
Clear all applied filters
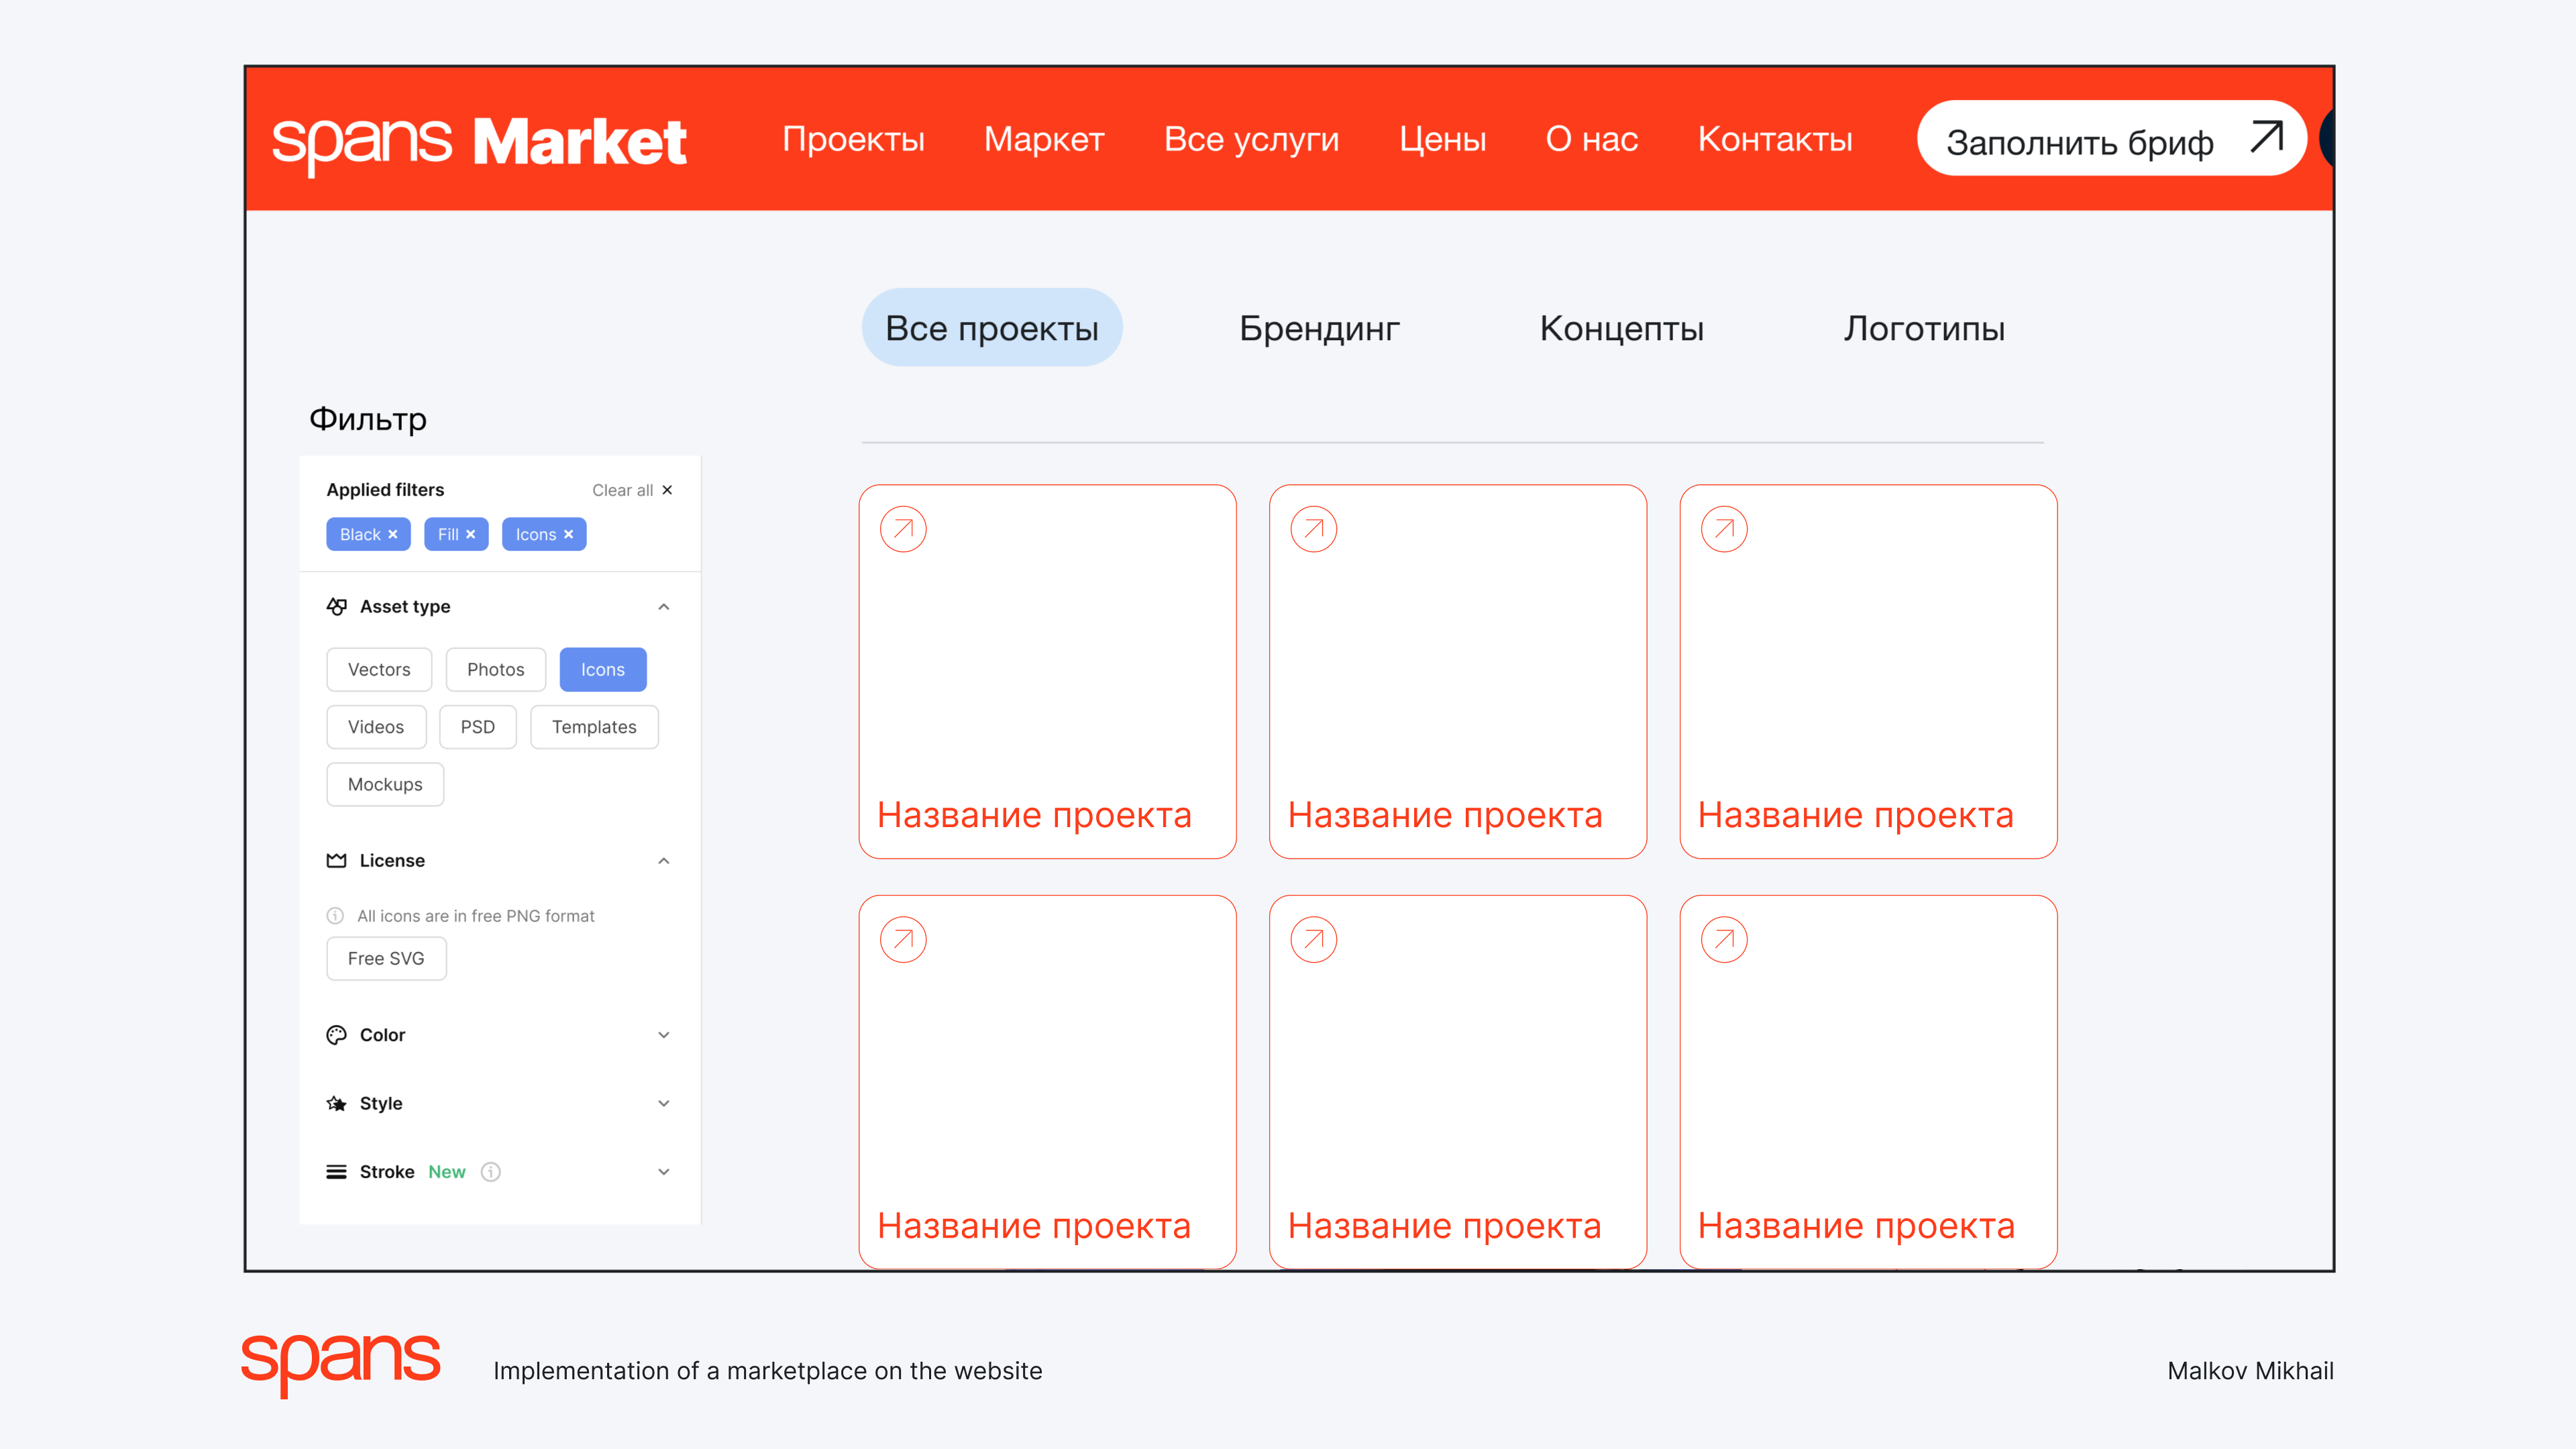point(632,490)
